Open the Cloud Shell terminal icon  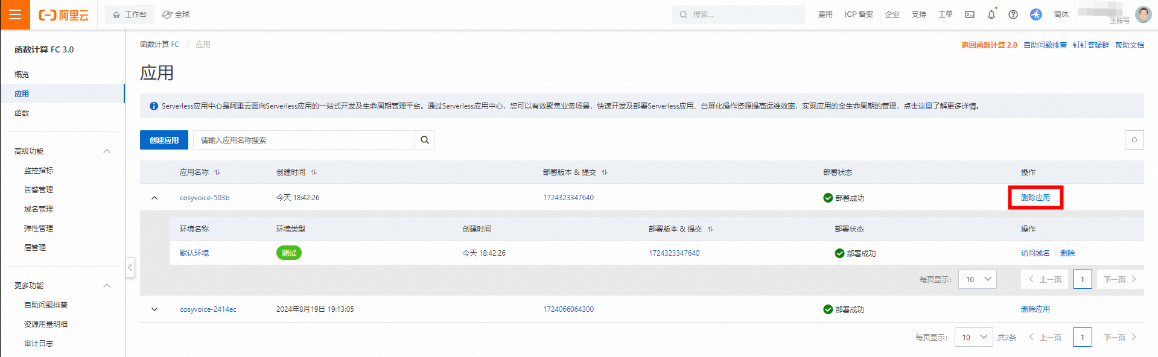(x=970, y=14)
